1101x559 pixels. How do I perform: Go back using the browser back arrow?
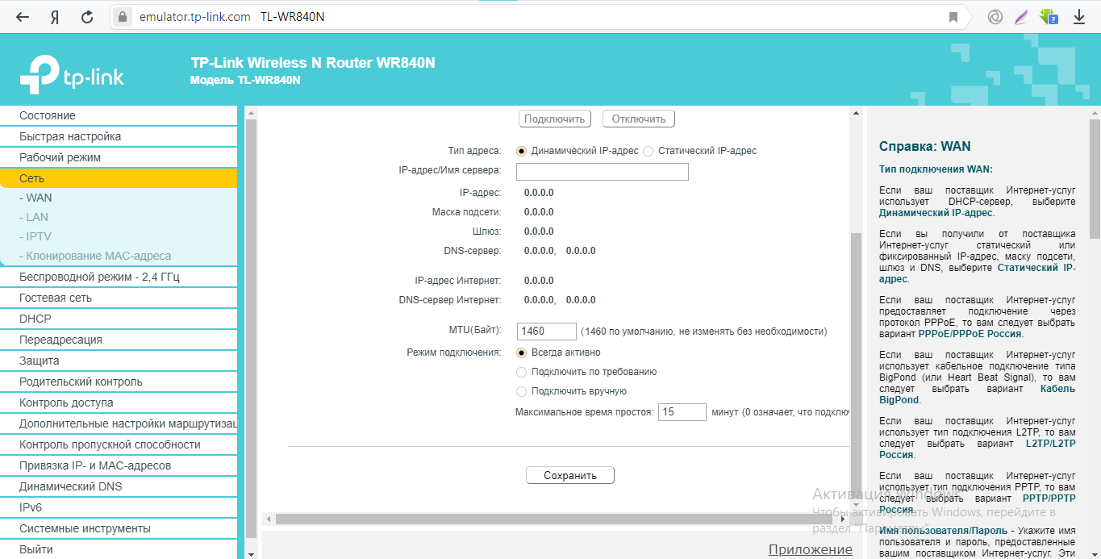23,17
